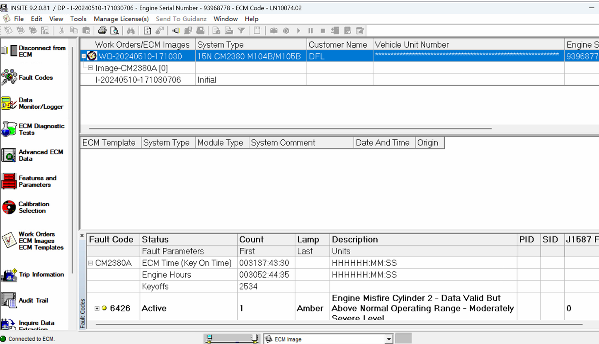The height and width of the screenshot is (344, 599).
Task: Expand fault code 6426 details
Action: pyautogui.click(x=96, y=308)
